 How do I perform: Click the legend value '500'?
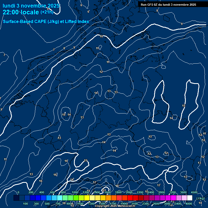point(47,204)
